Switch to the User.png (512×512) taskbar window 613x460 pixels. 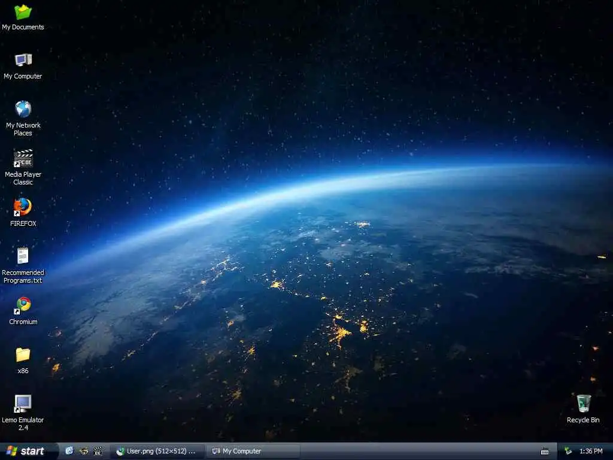(x=157, y=452)
